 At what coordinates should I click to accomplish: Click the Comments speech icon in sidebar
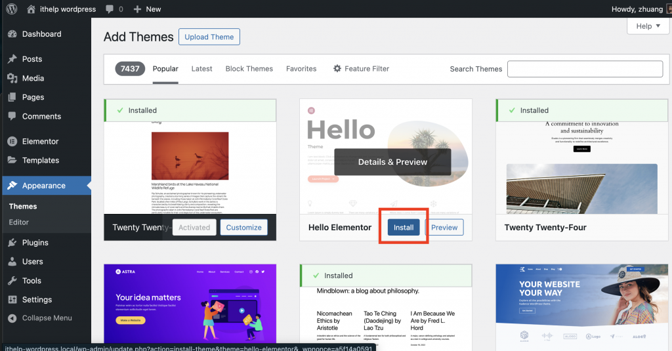click(12, 116)
